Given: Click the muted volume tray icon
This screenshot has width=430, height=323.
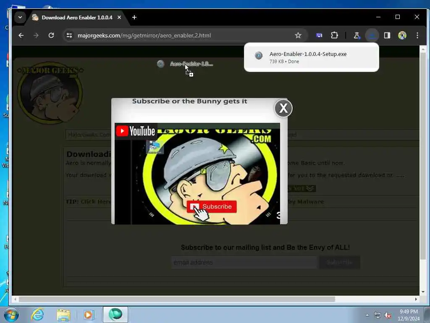Looking at the screenshot, I should pyautogui.click(x=388, y=315).
